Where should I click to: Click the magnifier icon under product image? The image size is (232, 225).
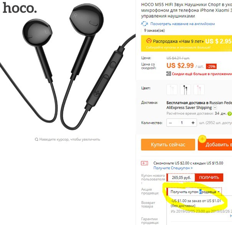point(36,140)
